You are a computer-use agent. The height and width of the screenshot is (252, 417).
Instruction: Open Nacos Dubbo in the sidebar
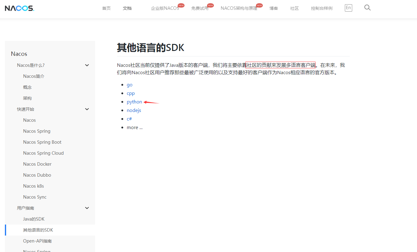click(37, 175)
